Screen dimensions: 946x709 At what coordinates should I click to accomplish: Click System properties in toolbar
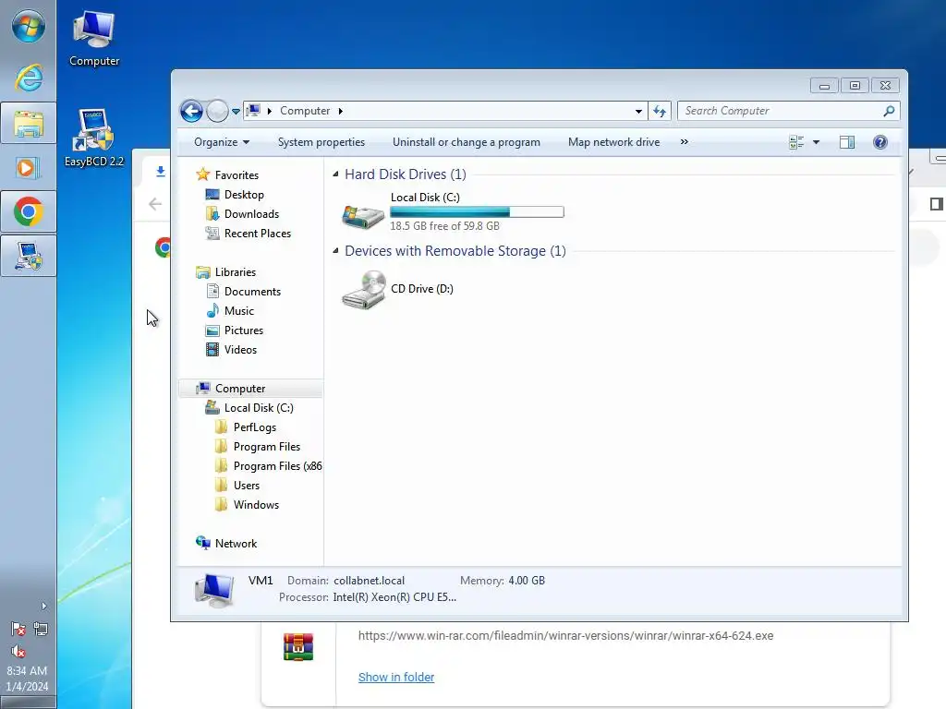(x=321, y=142)
